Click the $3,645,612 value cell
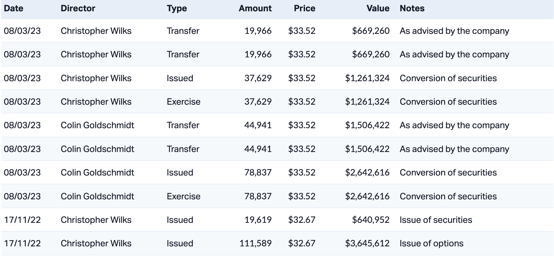 pyautogui.click(x=367, y=243)
